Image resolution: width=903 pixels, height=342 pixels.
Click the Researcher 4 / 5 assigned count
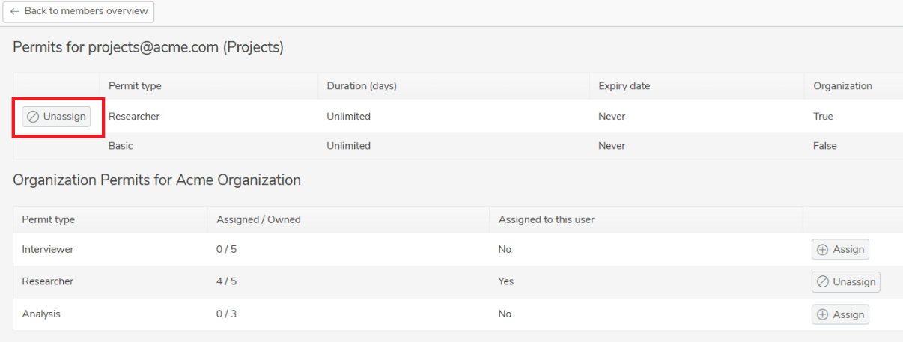click(x=227, y=282)
